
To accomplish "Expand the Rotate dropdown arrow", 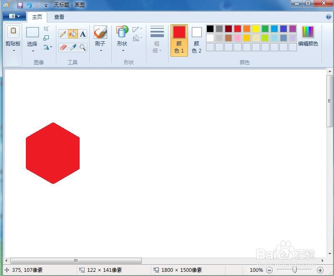I will pyautogui.click(x=51, y=47).
